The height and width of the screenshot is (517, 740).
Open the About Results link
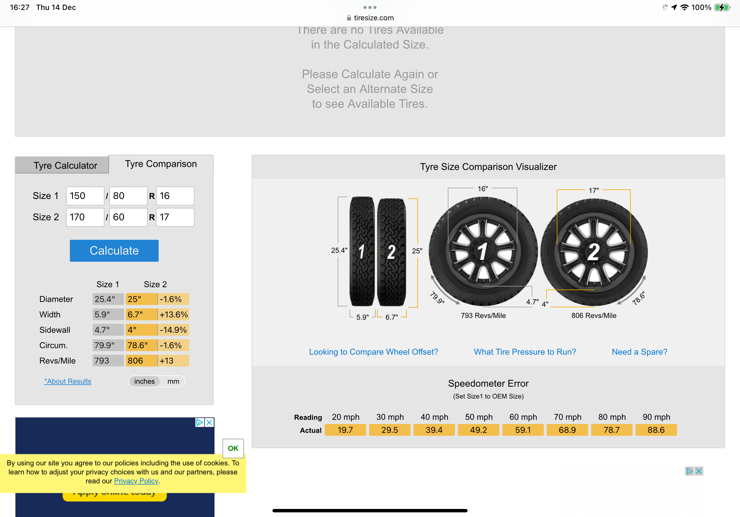(68, 381)
